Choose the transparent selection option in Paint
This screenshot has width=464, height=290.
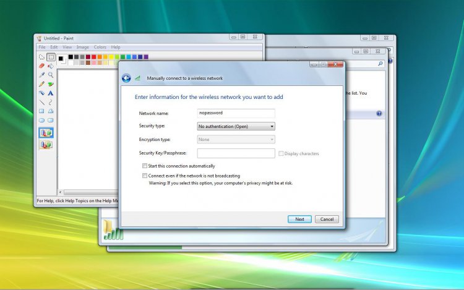click(46, 145)
